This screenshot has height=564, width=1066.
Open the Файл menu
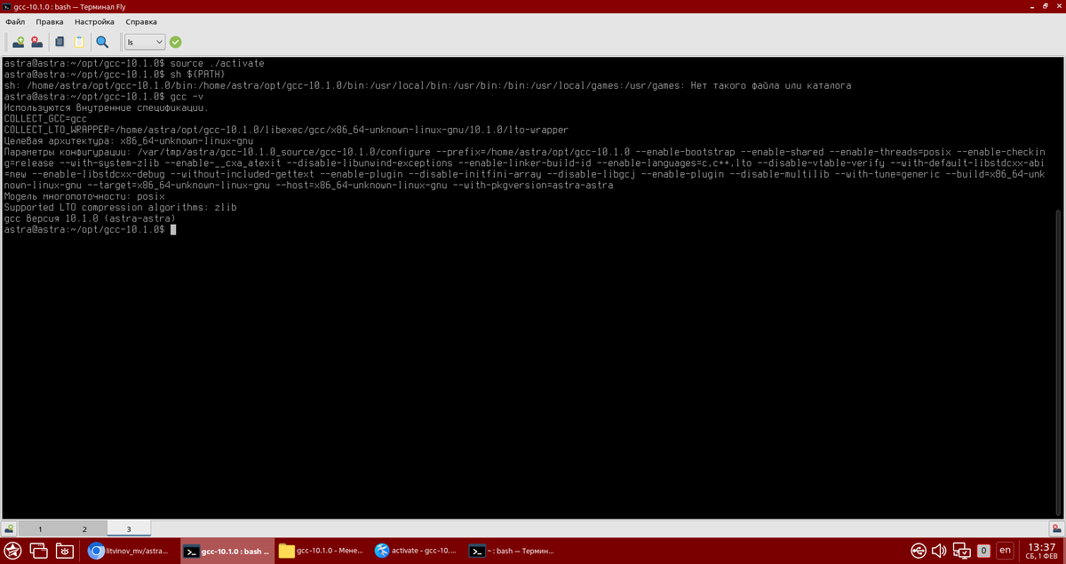14,20
